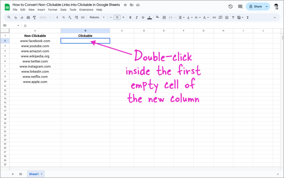Activate the paint format tool
Image resolution: width=284 pixels, height=178 pixels.
pyautogui.click(x=34, y=17)
